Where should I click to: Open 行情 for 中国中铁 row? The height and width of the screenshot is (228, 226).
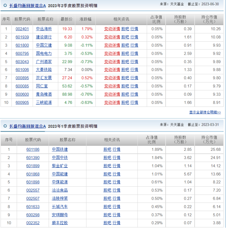point(116,158)
